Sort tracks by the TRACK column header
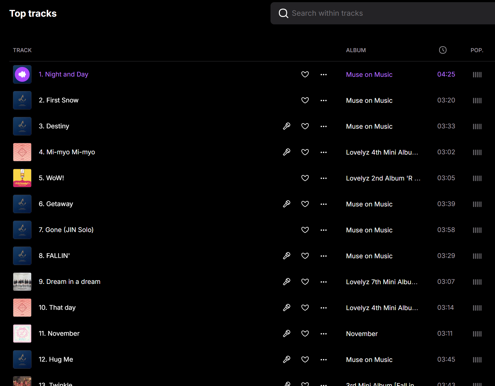Image resolution: width=495 pixels, height=386 pixels. click(x=22, y=50)
